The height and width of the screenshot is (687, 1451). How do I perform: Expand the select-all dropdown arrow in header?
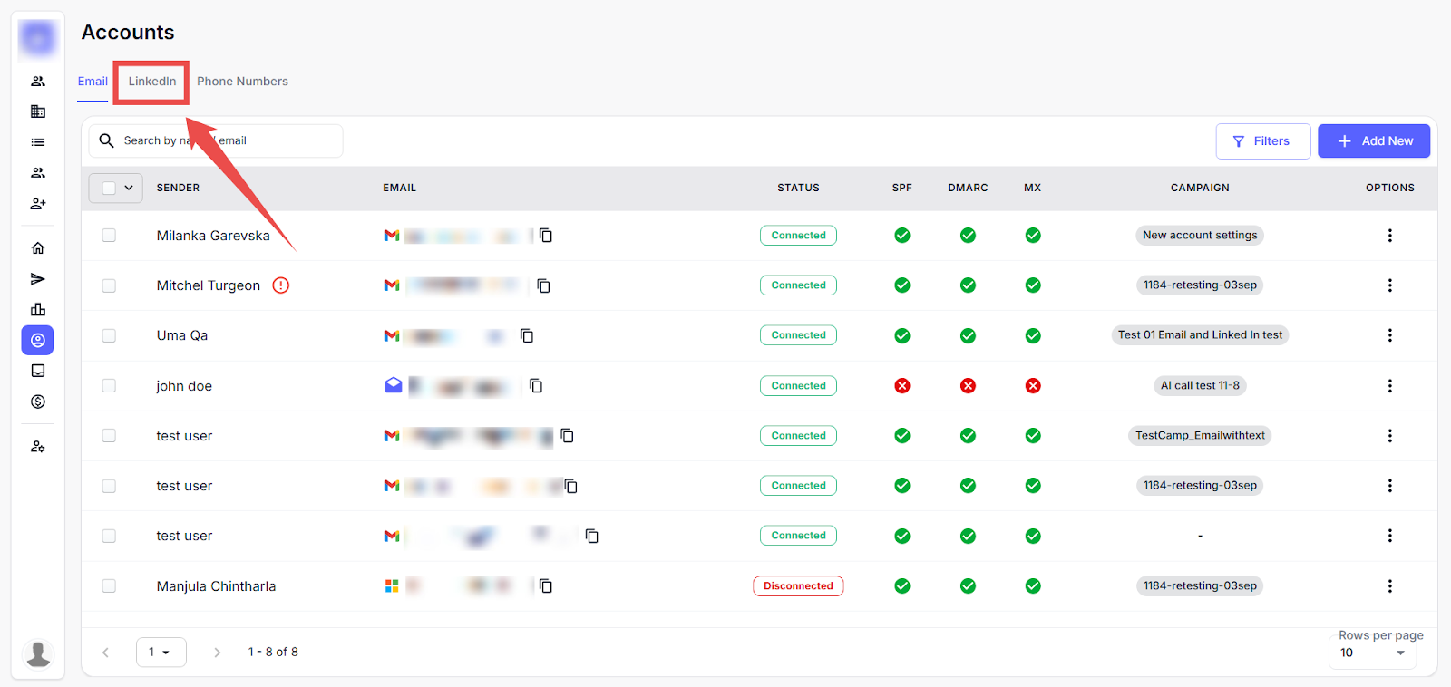pos(129,188)
